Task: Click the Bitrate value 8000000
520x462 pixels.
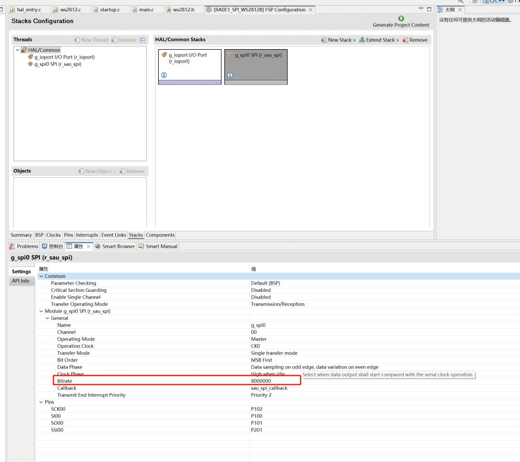Action: click(x=261, y=381)
